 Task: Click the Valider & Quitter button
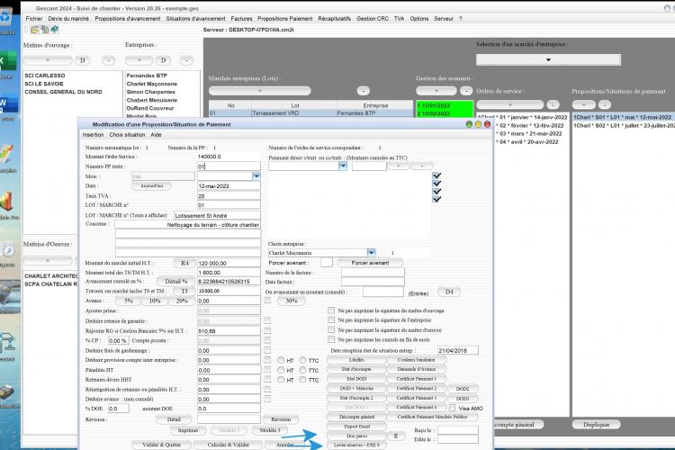pyautogui.click(x=161, y=445)
